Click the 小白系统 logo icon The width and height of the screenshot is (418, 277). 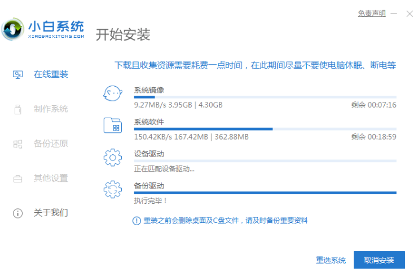tap(12, 29)
